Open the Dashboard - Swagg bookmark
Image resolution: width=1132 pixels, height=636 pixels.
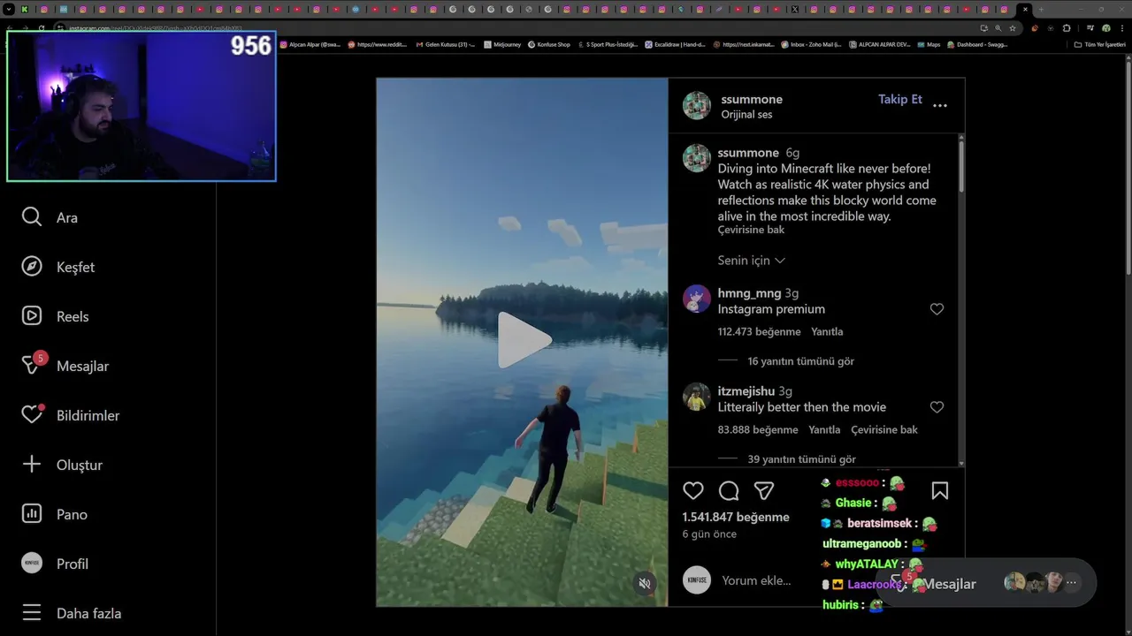pyautogui.click(x=978, y=44)
